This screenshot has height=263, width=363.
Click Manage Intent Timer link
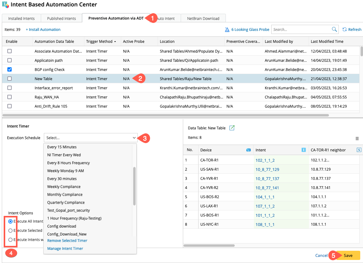point(65,249)
